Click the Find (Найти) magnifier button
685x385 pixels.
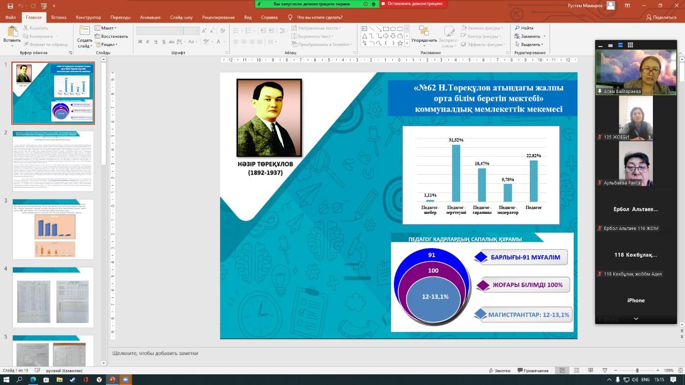click(x=524, y=28)
